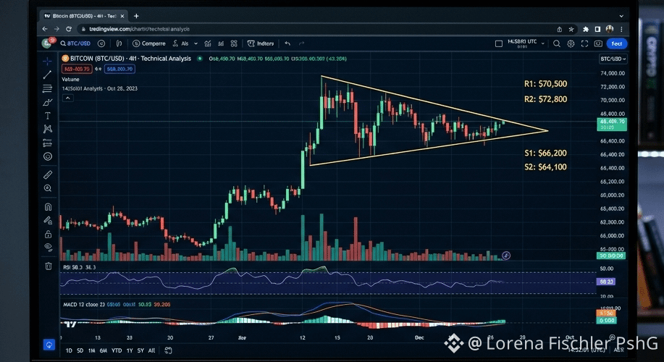The width and height of the screenshot is (664, 362).
Task: Select the YTD time range
Action: (117, 350)
